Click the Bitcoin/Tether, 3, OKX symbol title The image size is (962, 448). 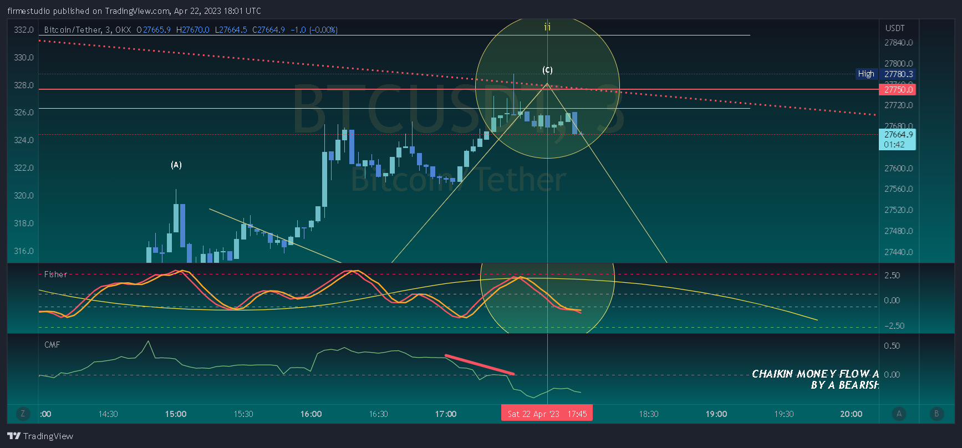(x=88, y=30)
